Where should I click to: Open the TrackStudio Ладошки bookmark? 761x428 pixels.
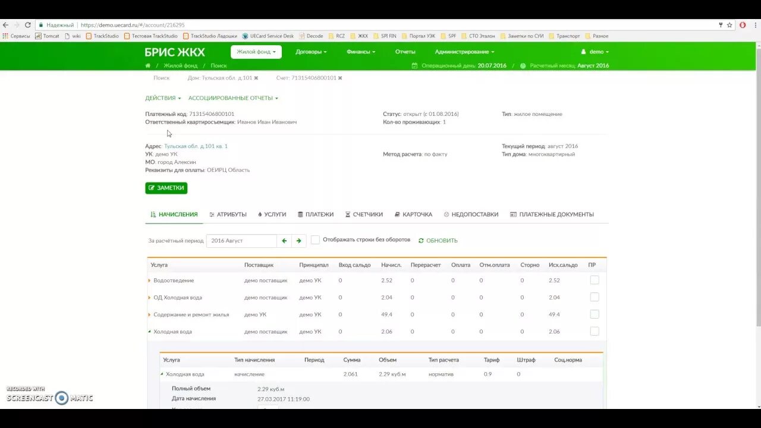pos(210,36)
